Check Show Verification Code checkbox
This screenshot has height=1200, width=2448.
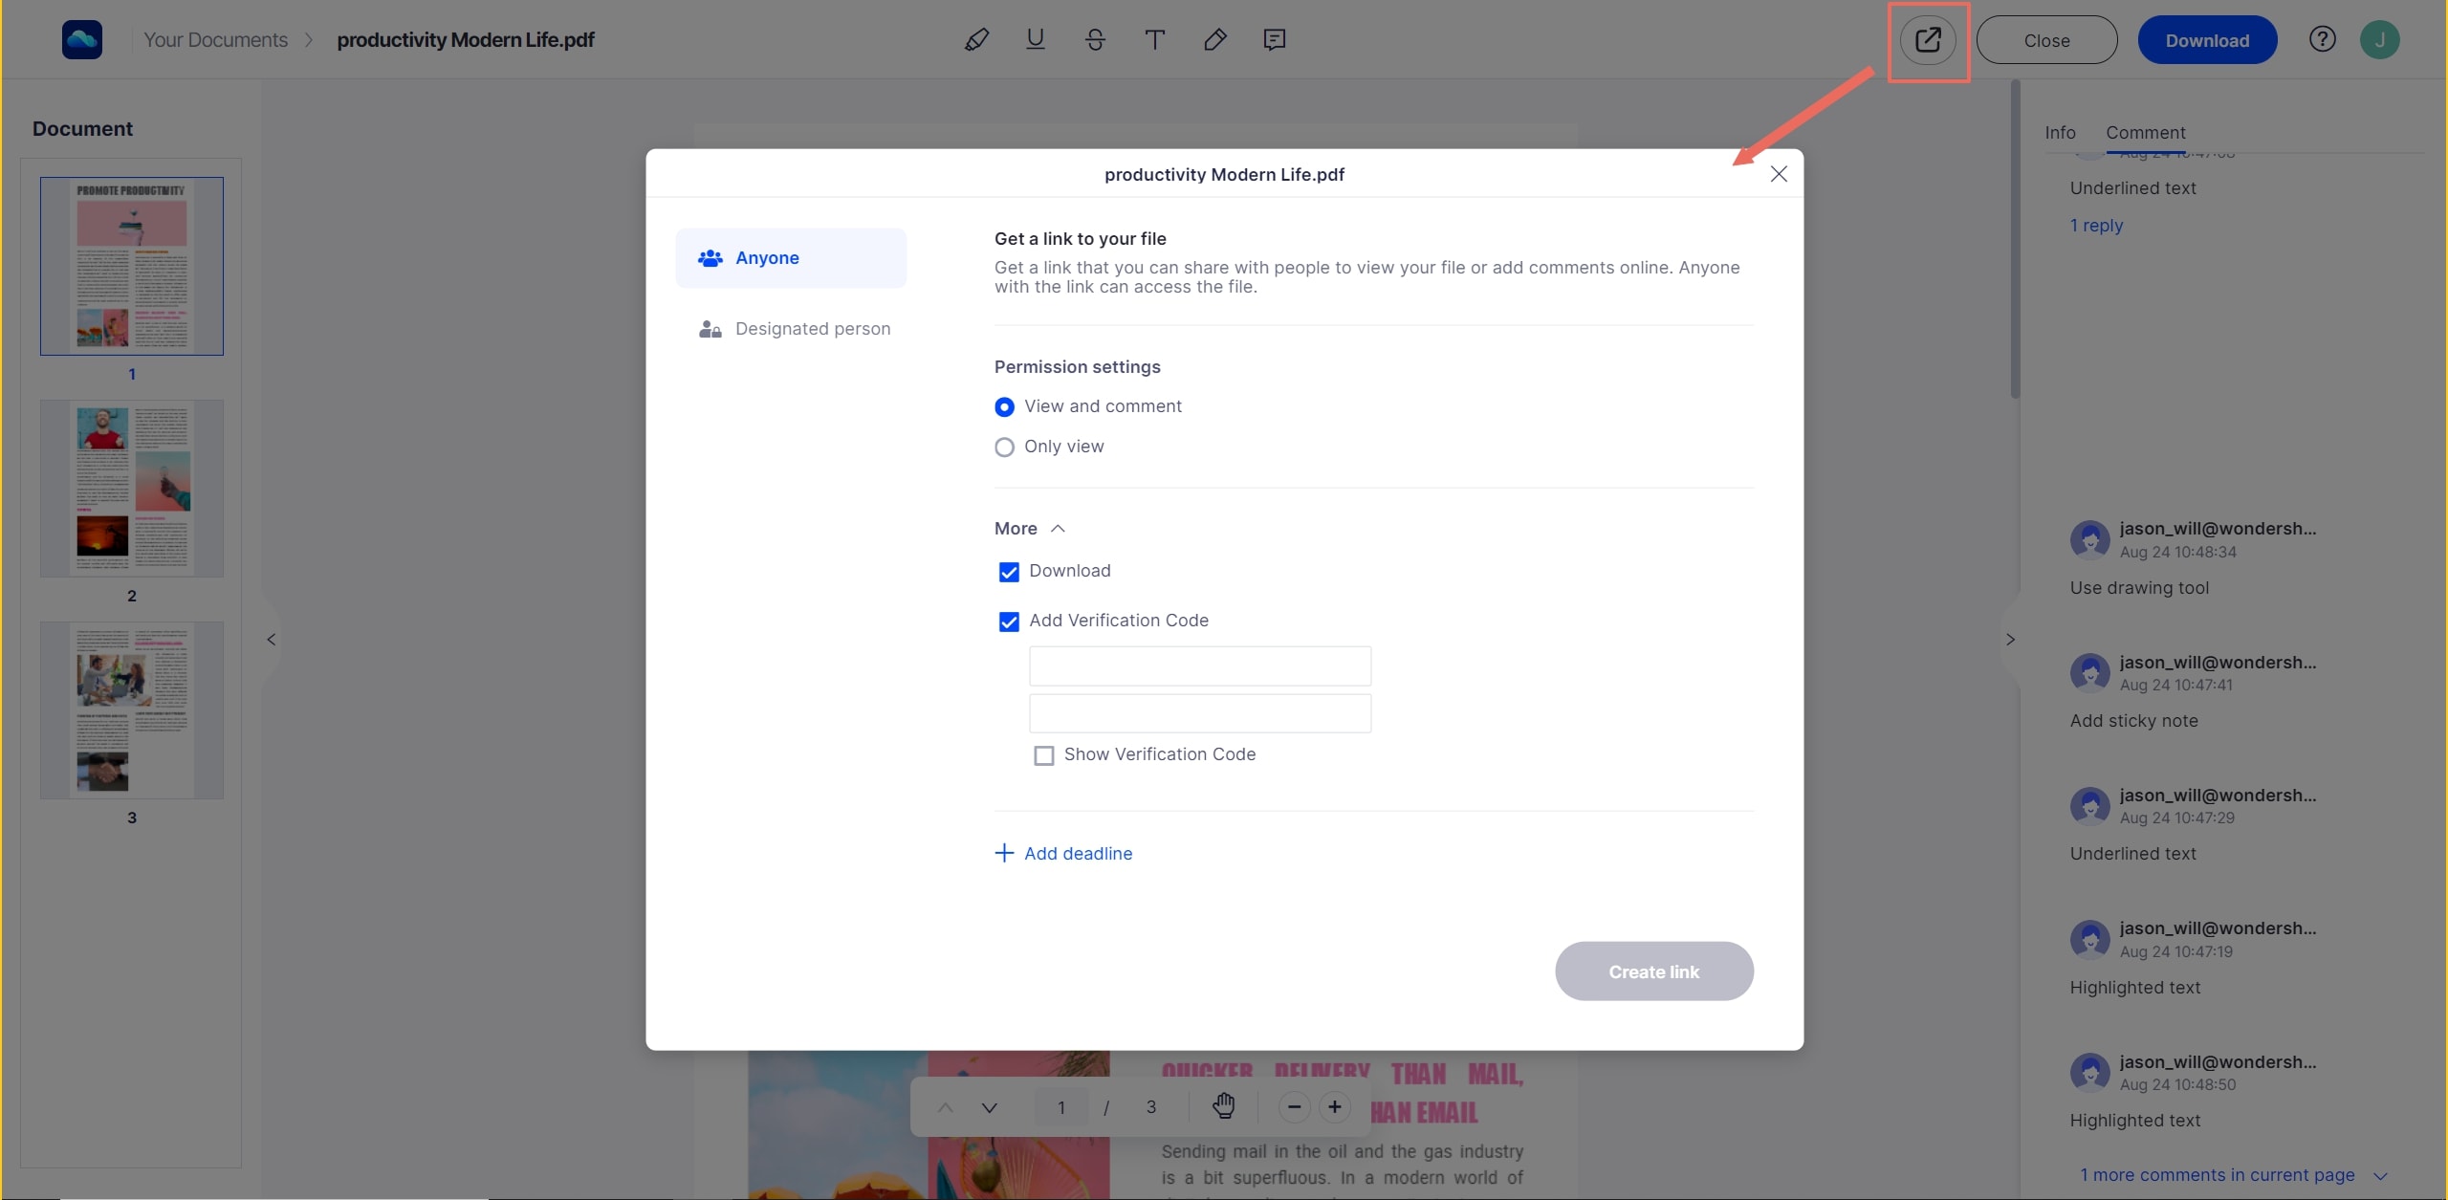pyautogui.click(x=1044, y=755)
